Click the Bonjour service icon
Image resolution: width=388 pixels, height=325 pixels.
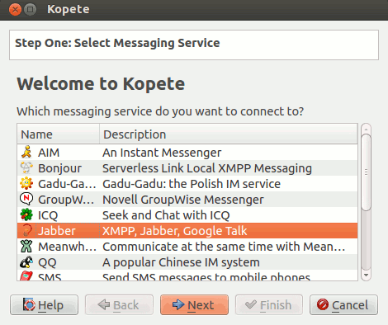tap(26, 167)
